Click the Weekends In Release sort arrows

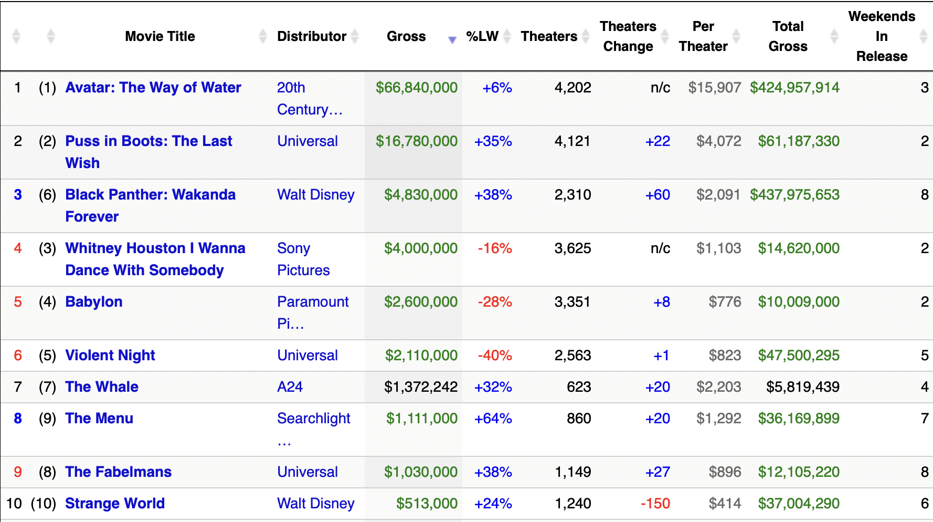click(x=924, y=36)
